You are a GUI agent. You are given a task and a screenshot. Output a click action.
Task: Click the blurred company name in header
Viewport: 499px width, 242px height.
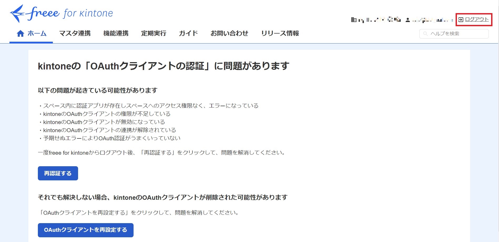click(x=379, y=20)
